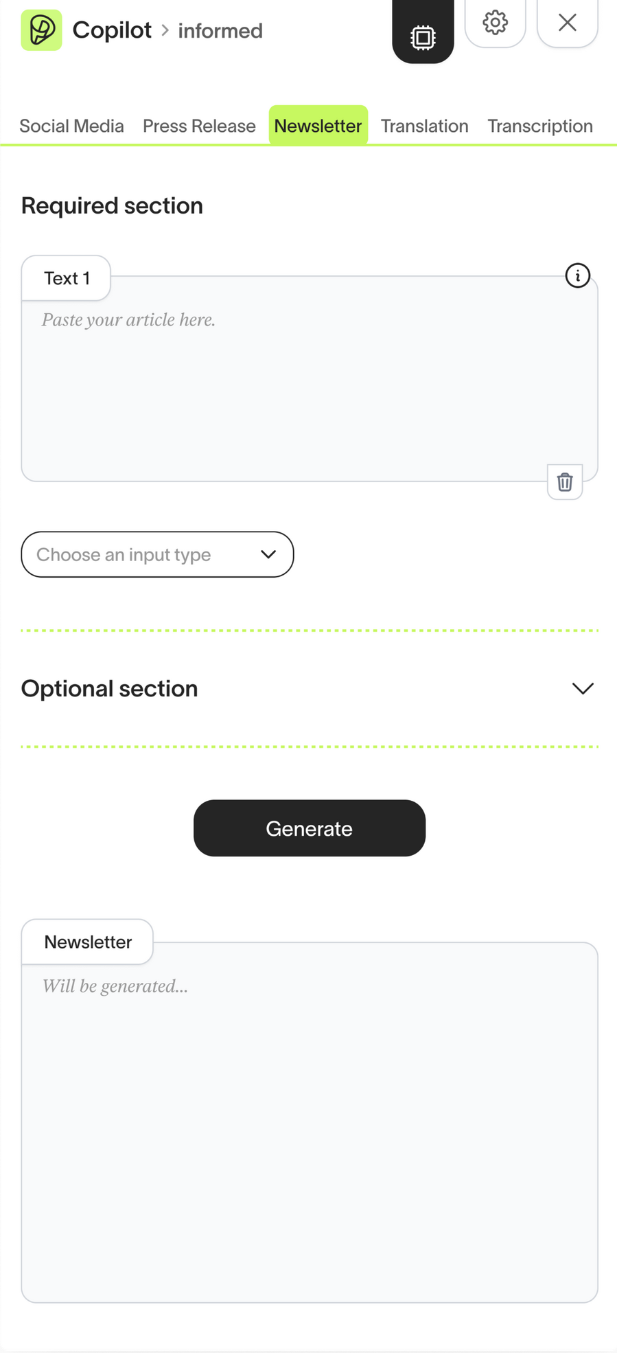Click the 'Text 1' field label
This screenshot has width=617, height=1353.
click(67, 278)
